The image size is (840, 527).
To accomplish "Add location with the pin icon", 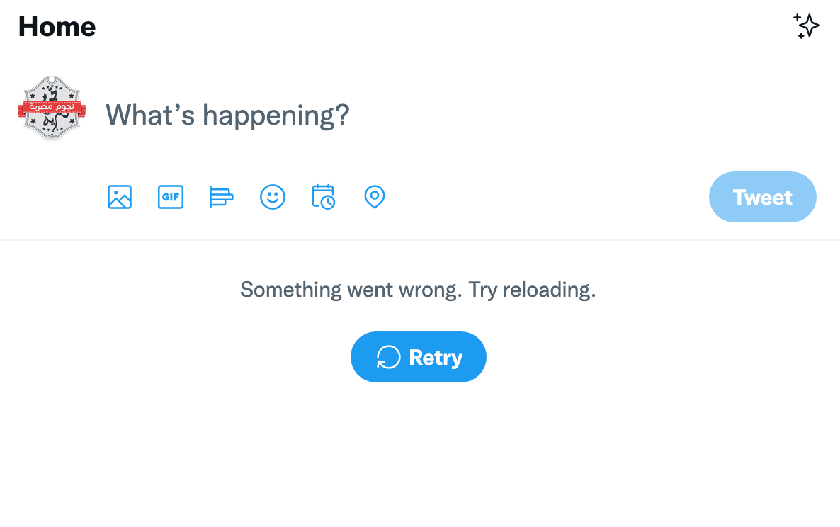I will (375, 197).
